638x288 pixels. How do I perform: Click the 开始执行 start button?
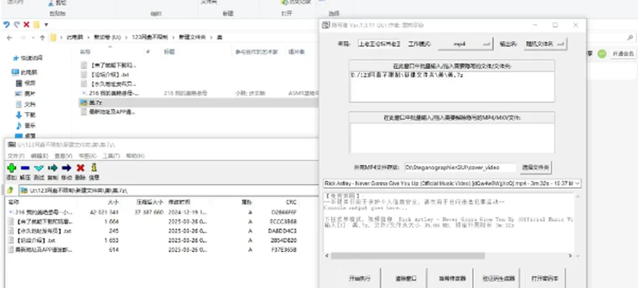tap(360, 278)
